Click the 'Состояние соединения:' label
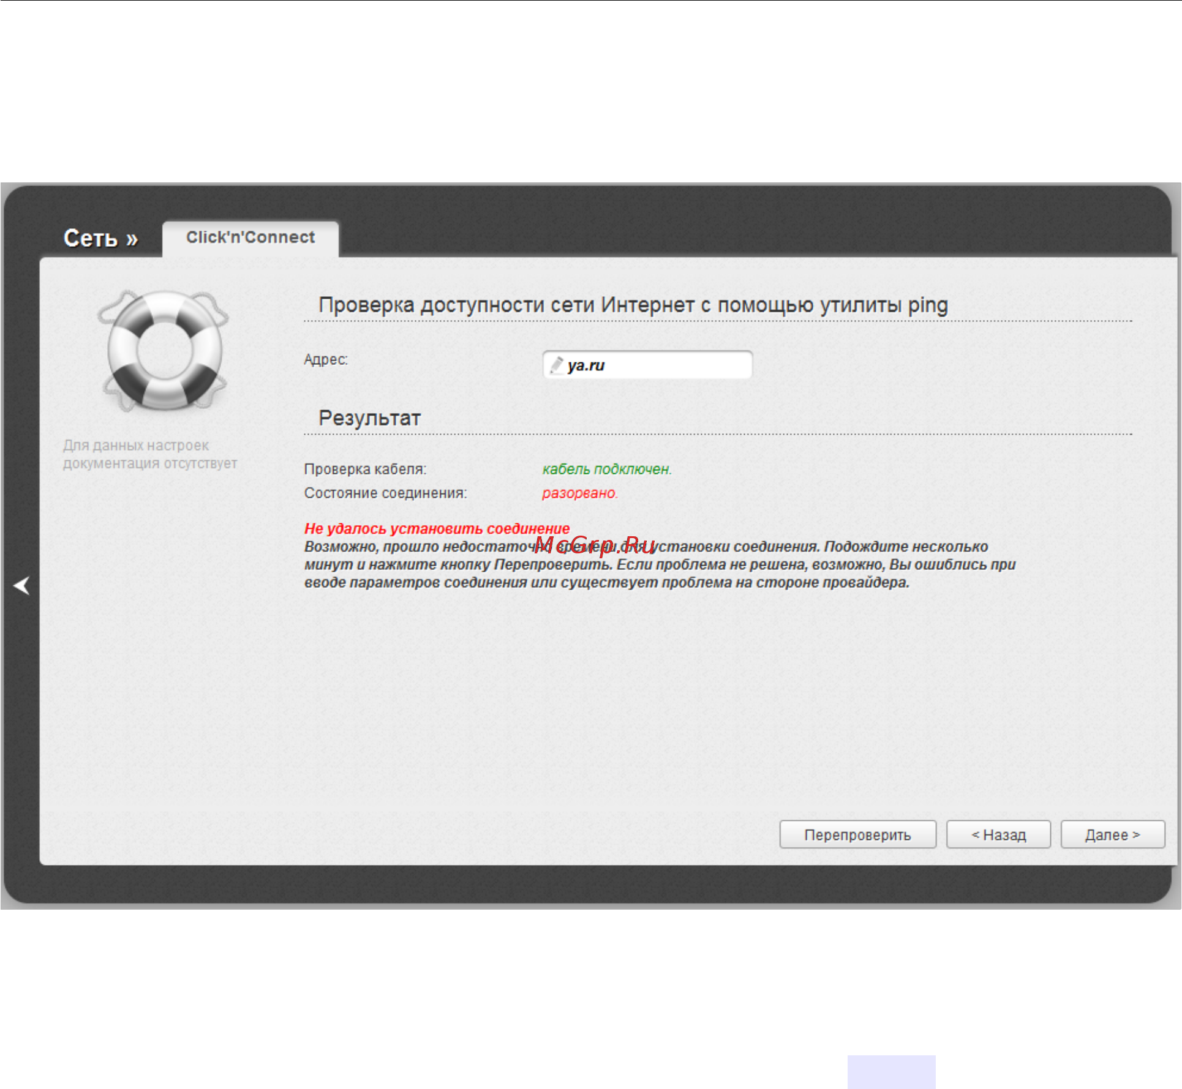The height and width of the screenshot is (1089, 1182). coord(385,493)
